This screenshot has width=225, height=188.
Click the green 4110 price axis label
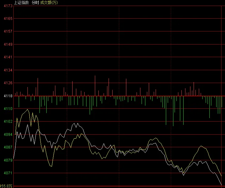[8, 109]
